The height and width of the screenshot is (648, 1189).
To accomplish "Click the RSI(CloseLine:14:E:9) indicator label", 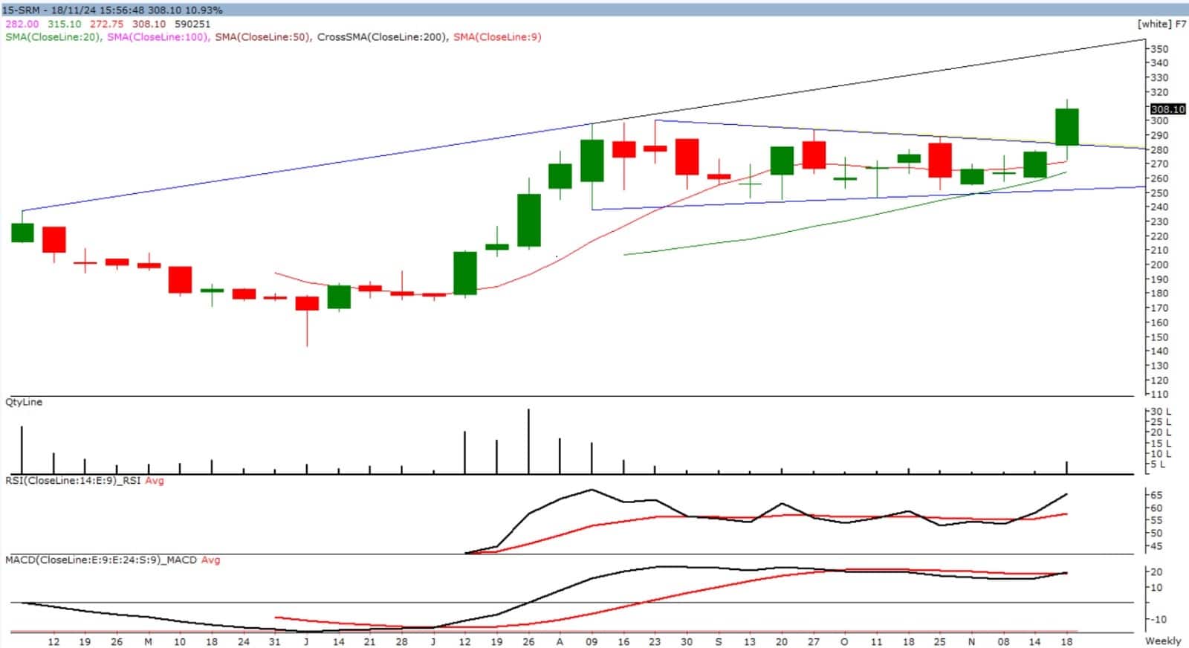I will tap(73, 481).
